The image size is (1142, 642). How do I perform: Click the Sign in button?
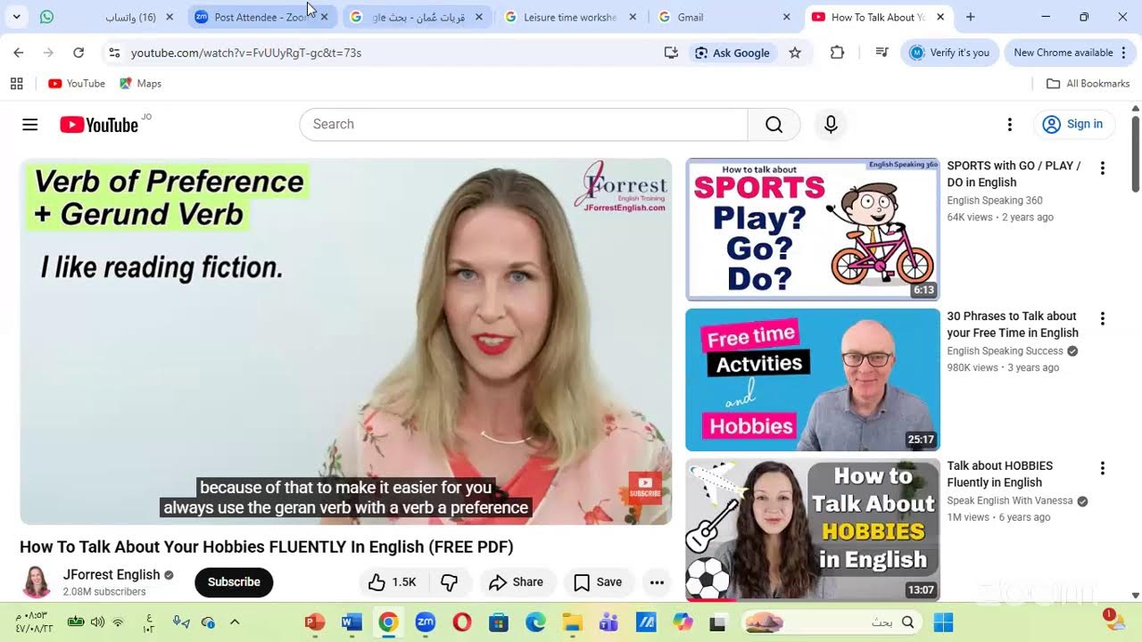(1072, 125)
